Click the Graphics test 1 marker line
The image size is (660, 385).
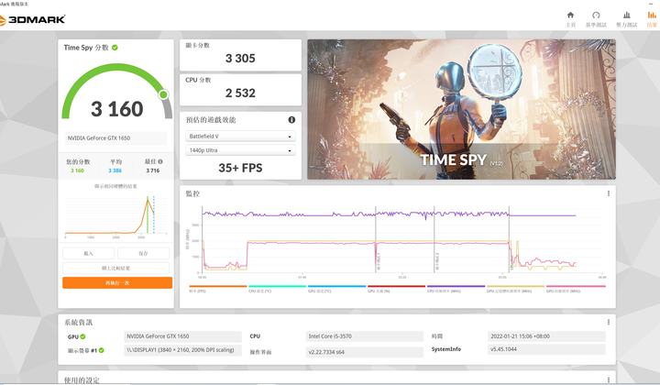[x=376, y=240]
